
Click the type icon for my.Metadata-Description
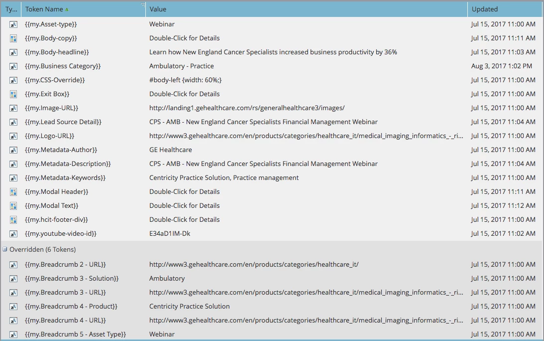(x=13, y=164)
